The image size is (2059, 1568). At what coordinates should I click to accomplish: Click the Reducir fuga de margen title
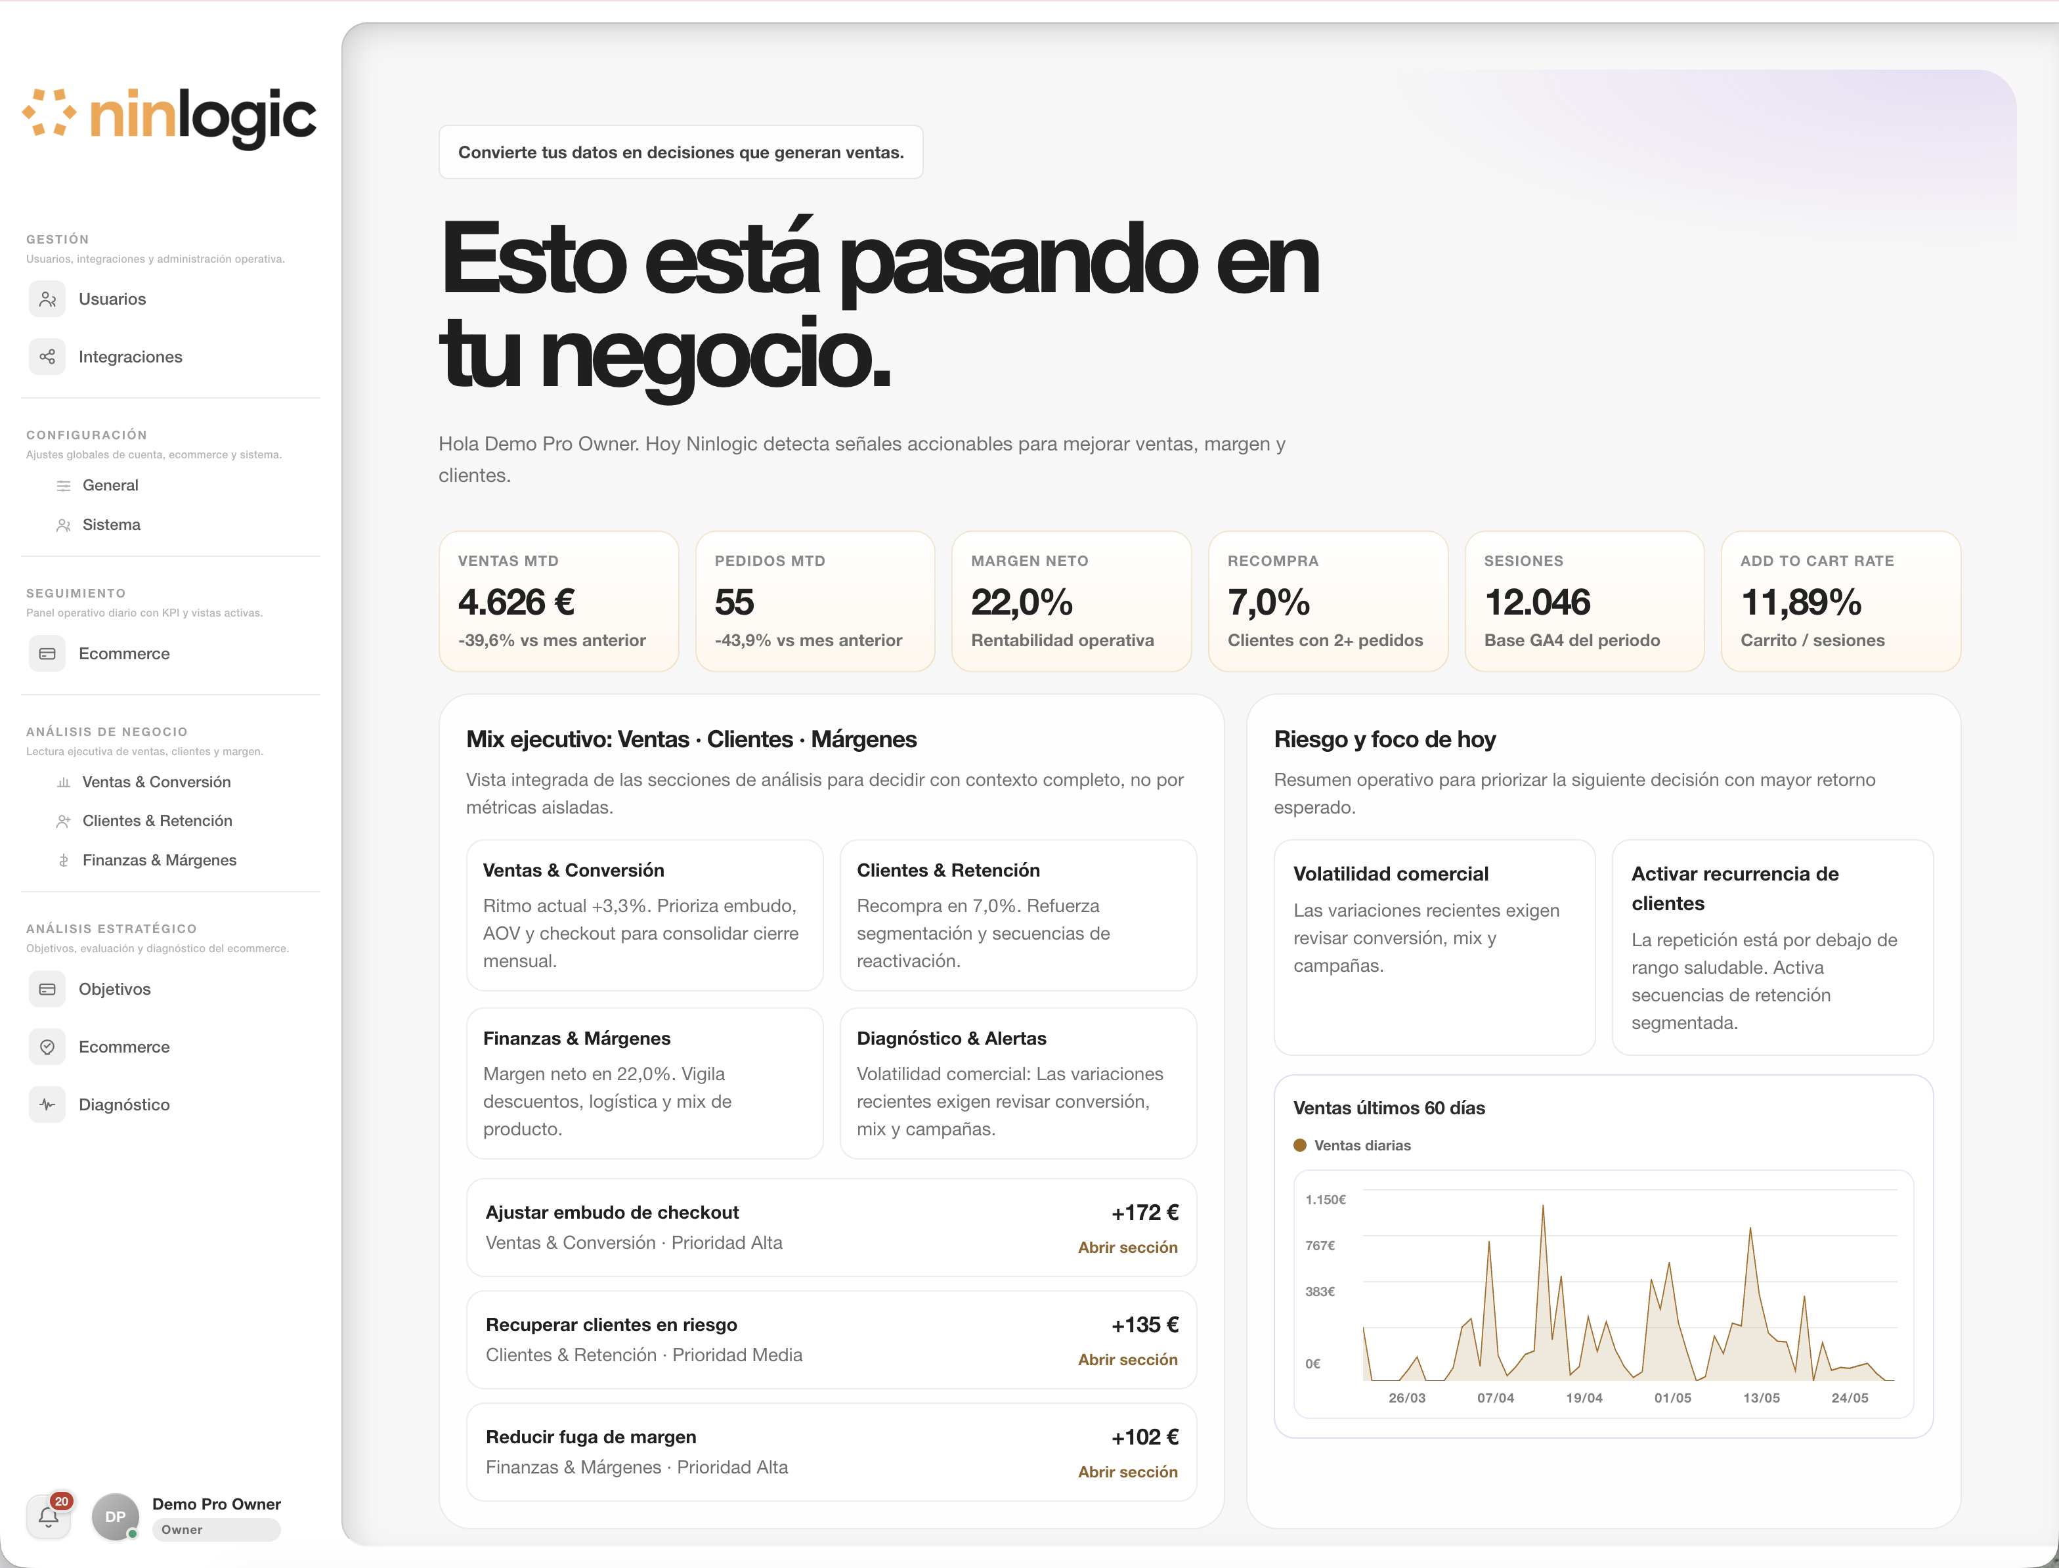[591, 1437]
